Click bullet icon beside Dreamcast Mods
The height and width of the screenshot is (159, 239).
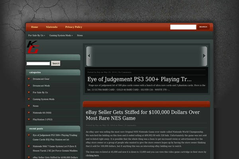pyautogui.click(x=29, y=85)
